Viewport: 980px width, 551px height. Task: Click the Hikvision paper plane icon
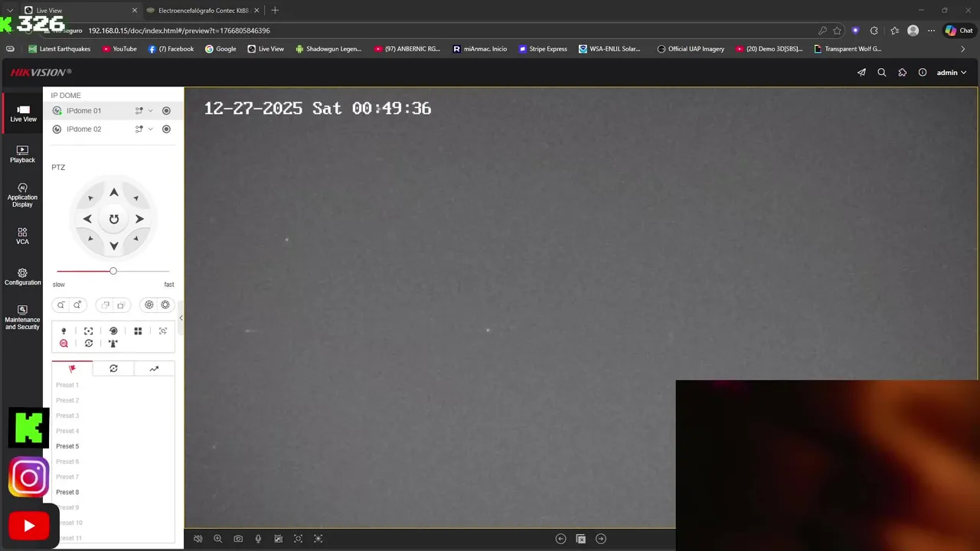coord(861,73)
